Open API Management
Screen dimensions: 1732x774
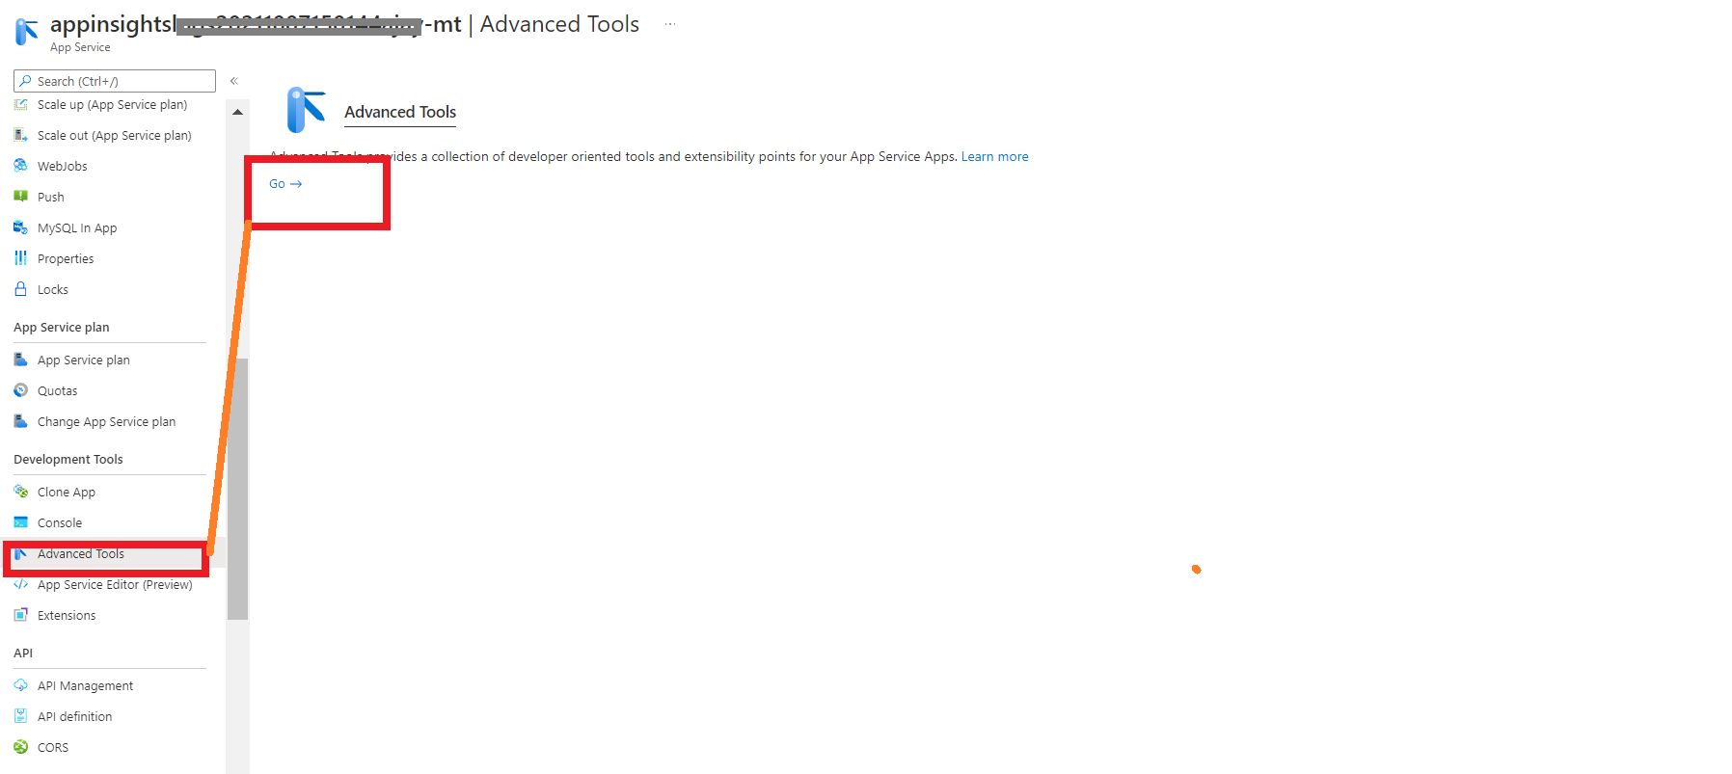click(x=85, y=685)
